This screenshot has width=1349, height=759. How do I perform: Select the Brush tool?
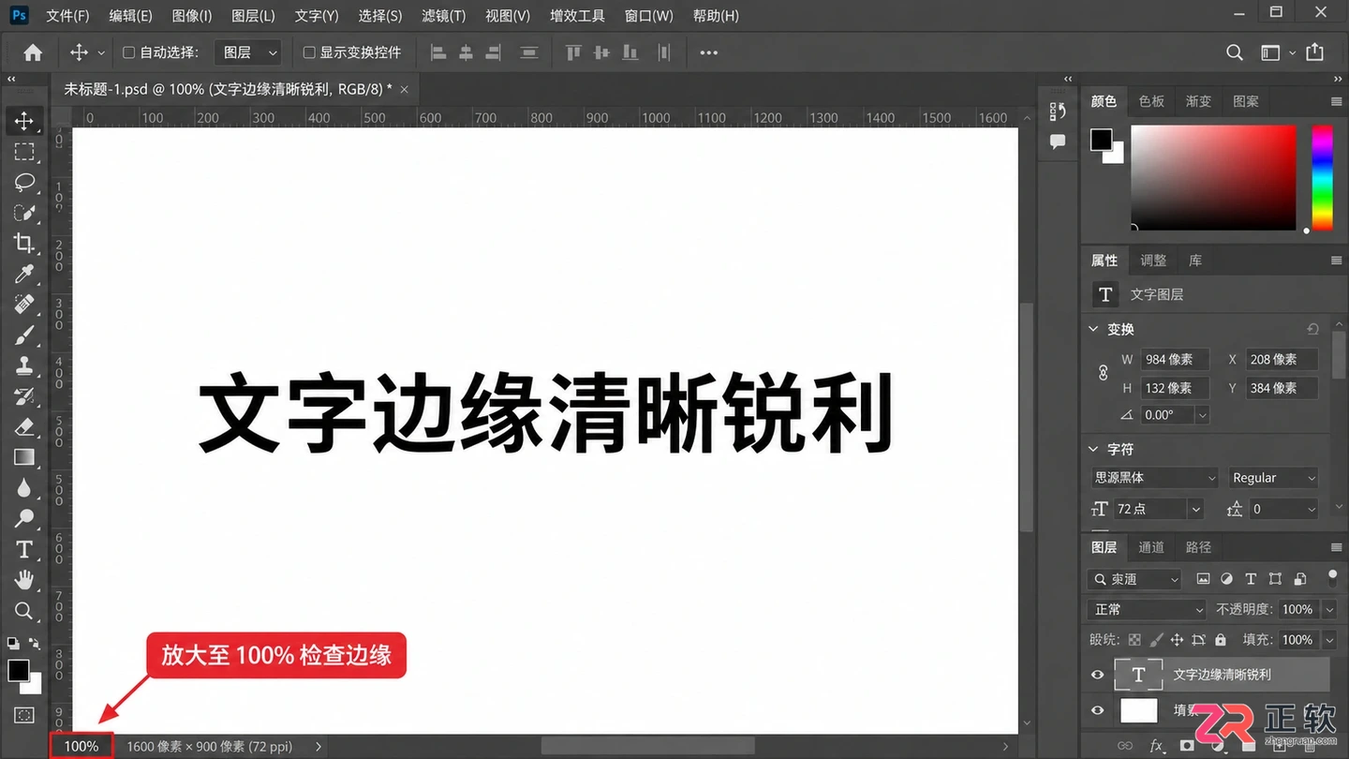tap(24, 335)
